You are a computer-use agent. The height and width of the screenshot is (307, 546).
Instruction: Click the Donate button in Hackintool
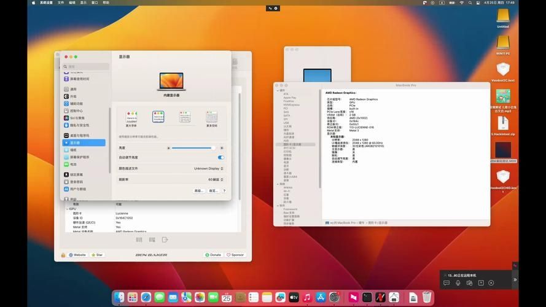[213, 255]
